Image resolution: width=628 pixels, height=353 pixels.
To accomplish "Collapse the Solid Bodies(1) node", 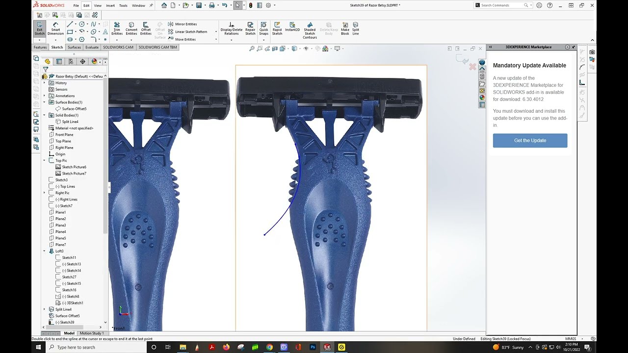I will (x=45, y=115).
